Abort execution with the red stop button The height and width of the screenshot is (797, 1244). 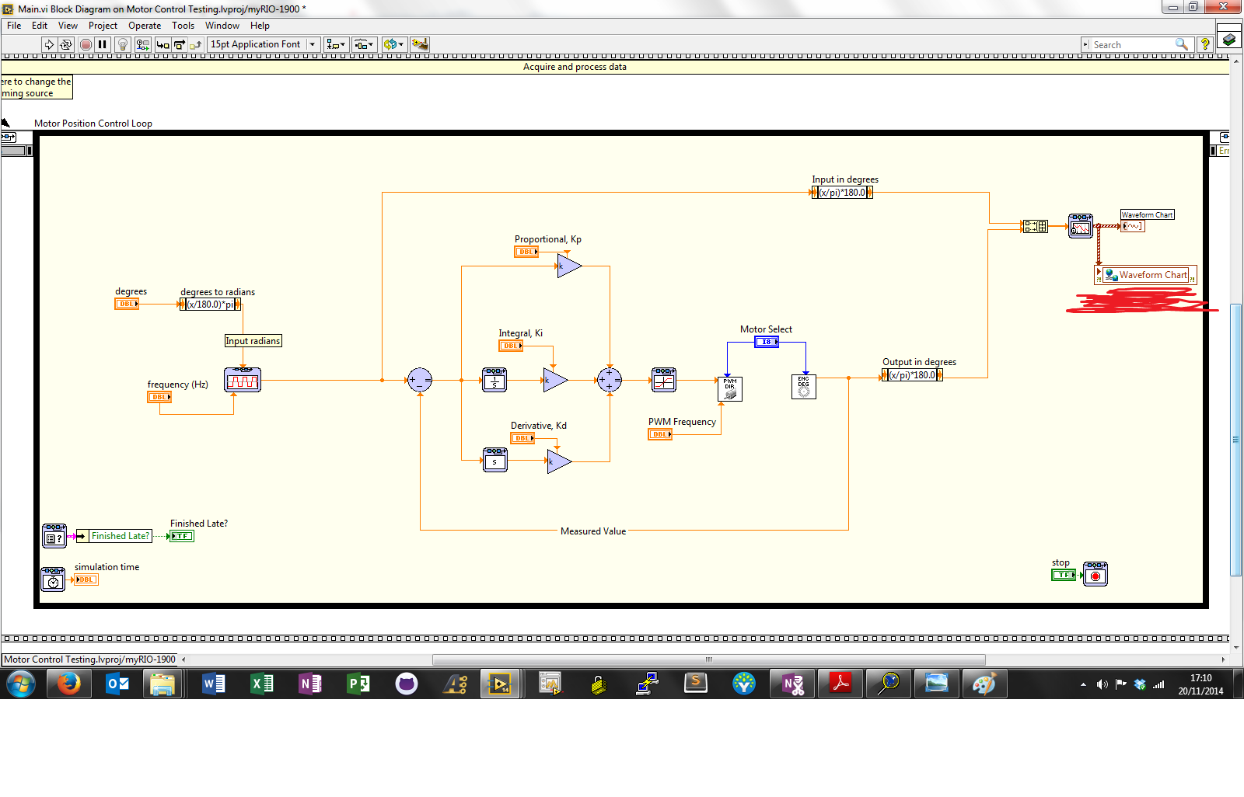86,44
